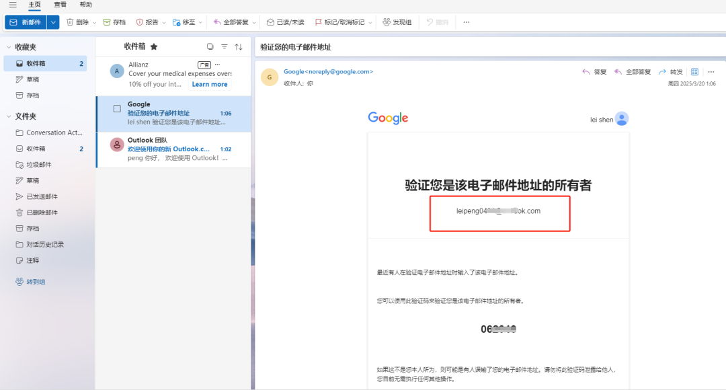Image resolution: width=726 pixels, height=390 pixels.
Task: Open the 帮助 tab
Action: [85, 5]
